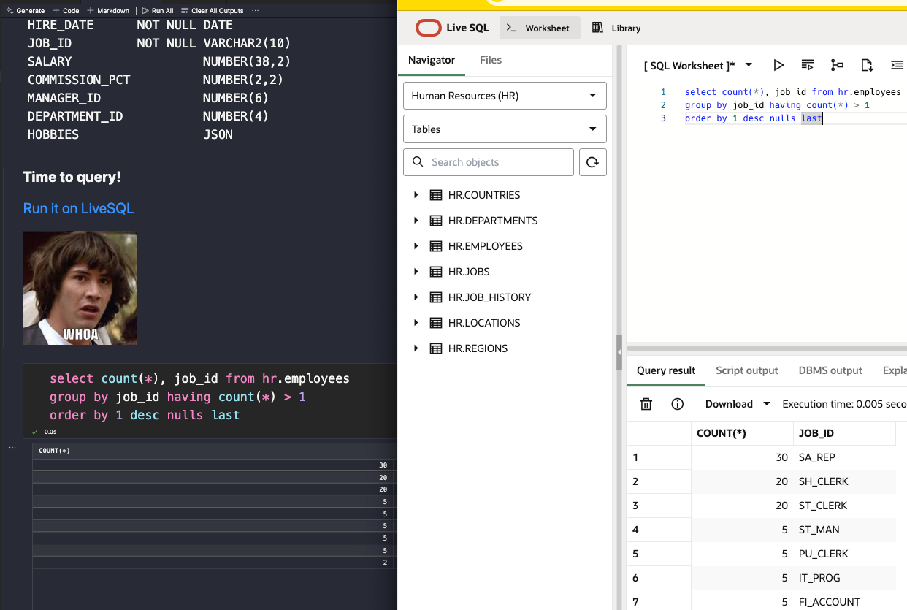This screenshot has width=907, height=610.
Task: Click the HR.COUNTRIES table icon
Action: pos(436,195)
